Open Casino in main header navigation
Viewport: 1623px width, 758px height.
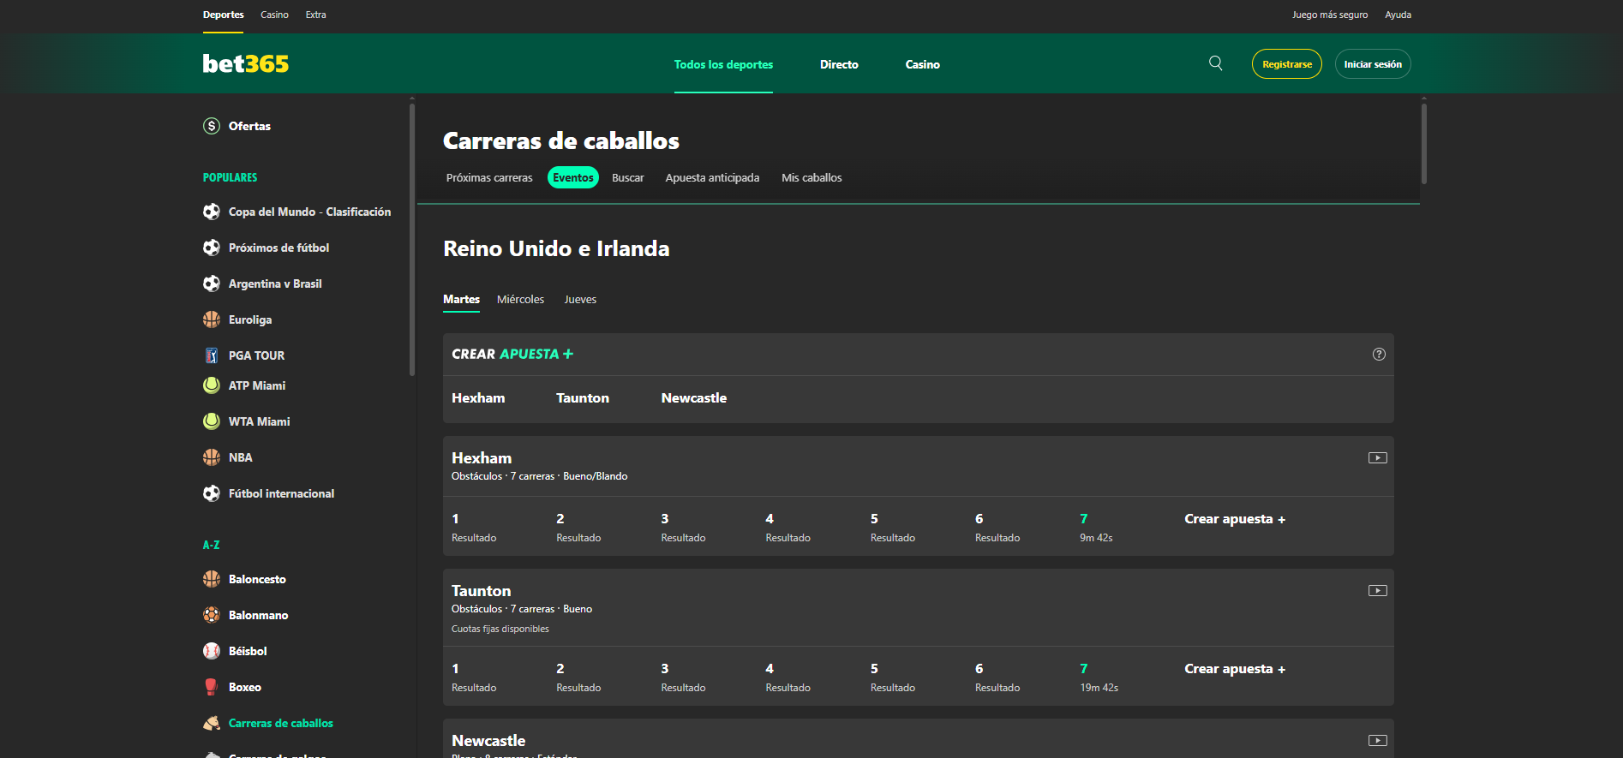pos(922,64)
